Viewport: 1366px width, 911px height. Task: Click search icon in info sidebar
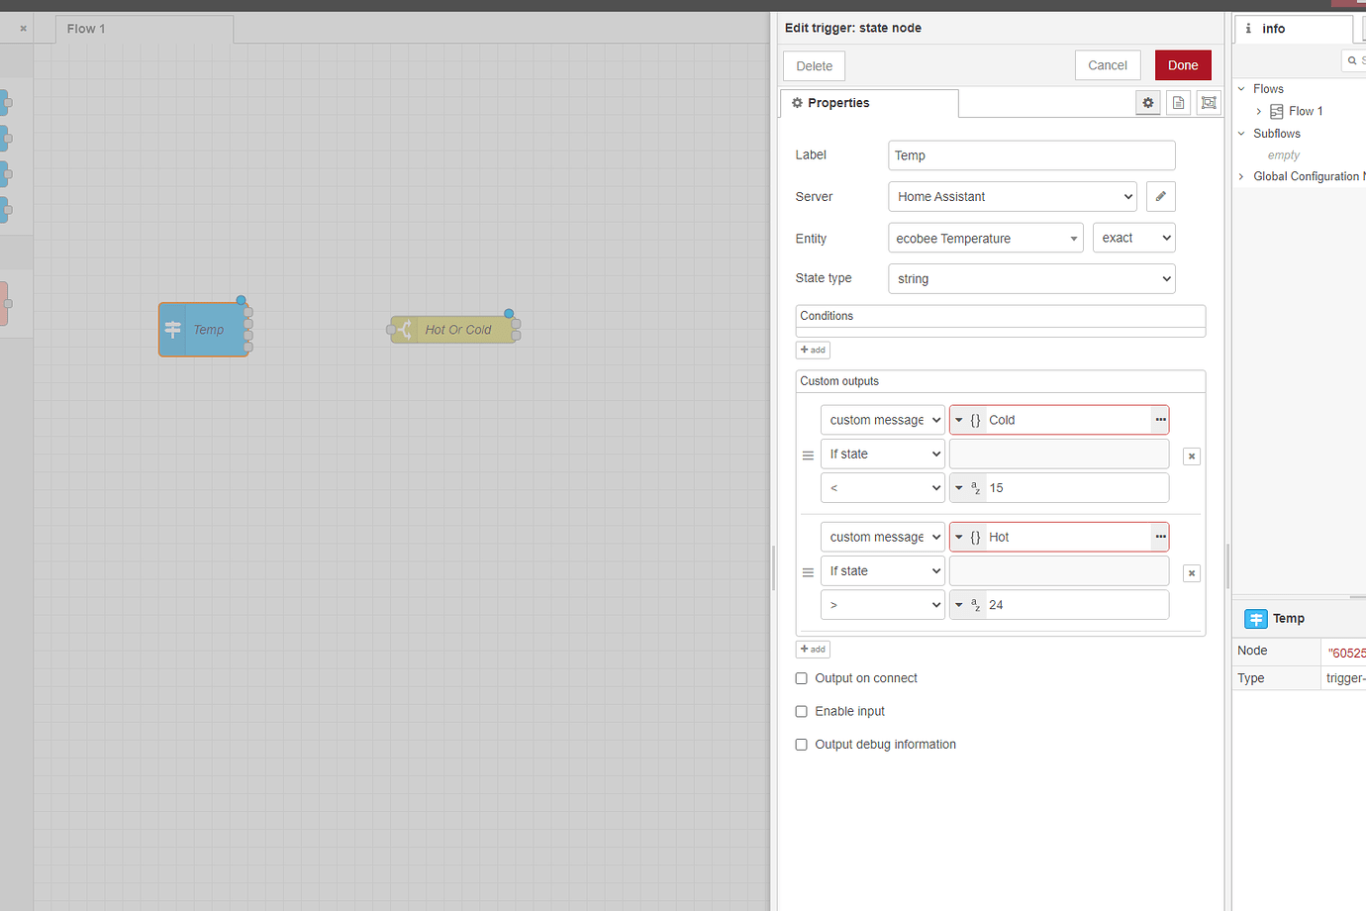pos(1352,60)
